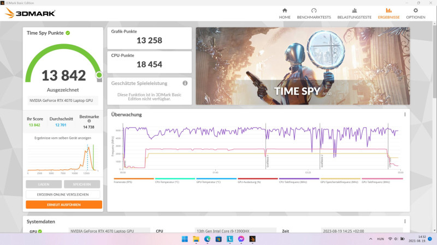Open the Optionen settings tab
This screenshot has height=245, width=437.
click(416, 13)
